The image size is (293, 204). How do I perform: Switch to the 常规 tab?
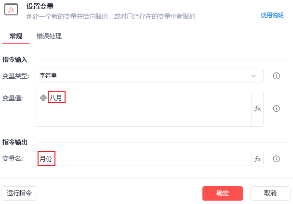(x=15, y=36)
